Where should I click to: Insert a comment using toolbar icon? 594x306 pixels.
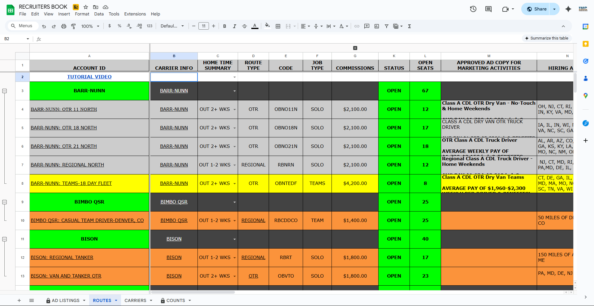(367, 26)
